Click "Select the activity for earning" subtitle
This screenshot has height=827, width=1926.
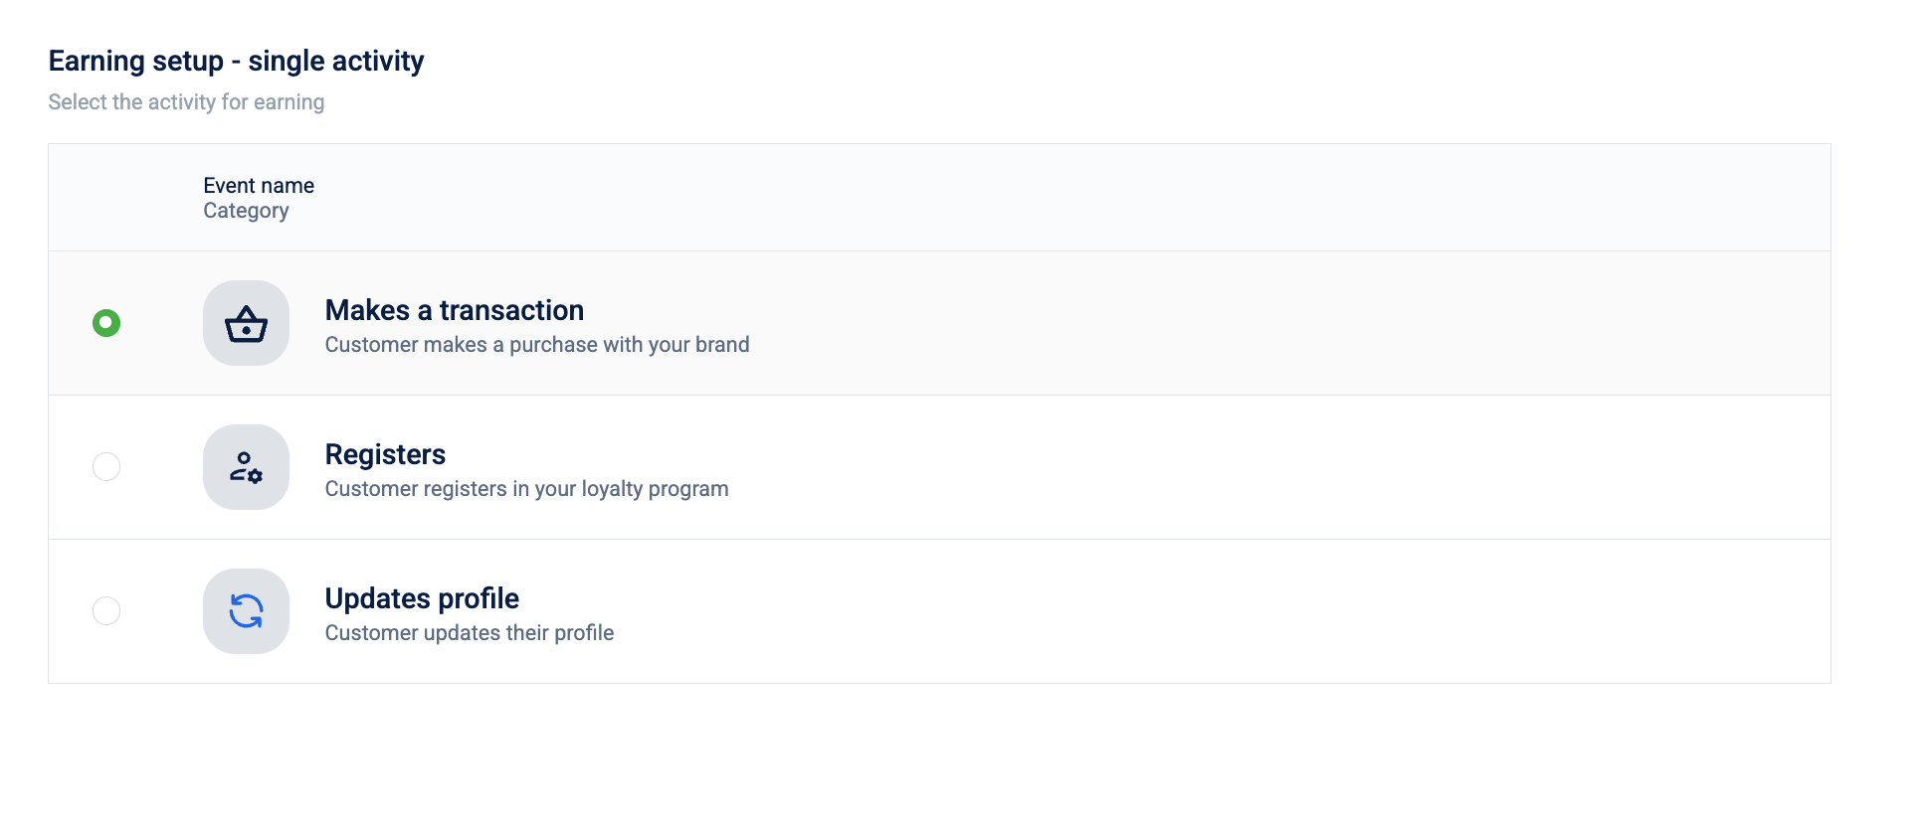click(x=186, y=102)
